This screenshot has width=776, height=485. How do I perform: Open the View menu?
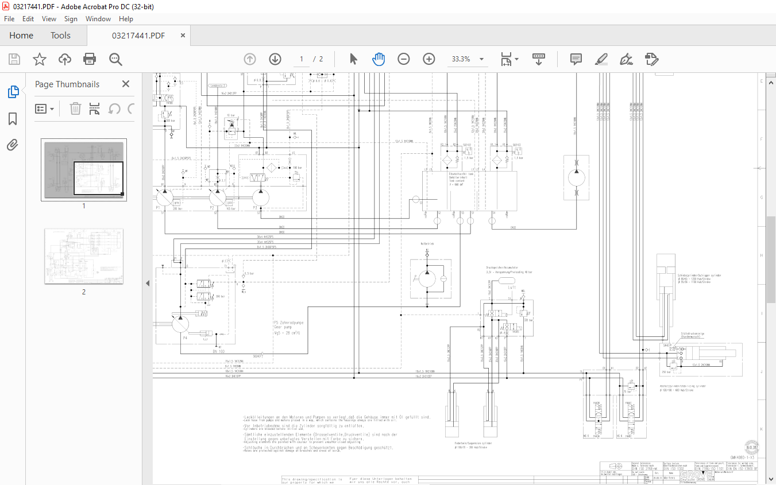tap(49, 19)
